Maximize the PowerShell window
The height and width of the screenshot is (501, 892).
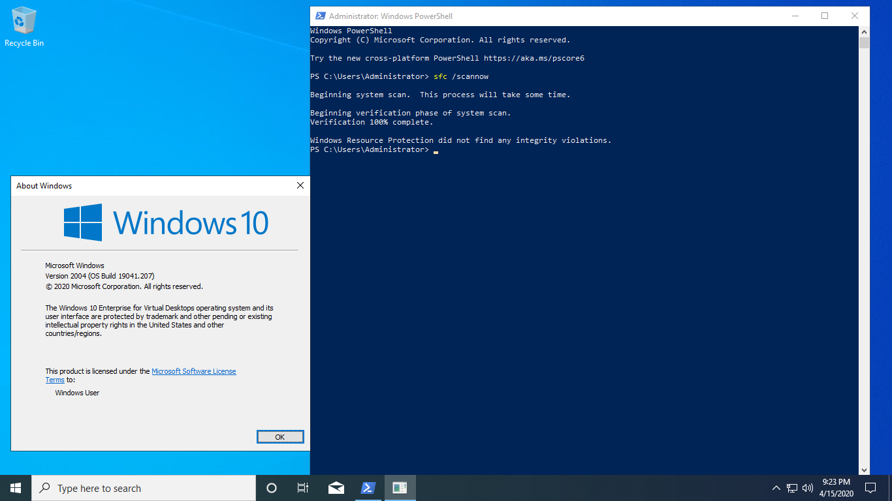[x=825, y=16]
